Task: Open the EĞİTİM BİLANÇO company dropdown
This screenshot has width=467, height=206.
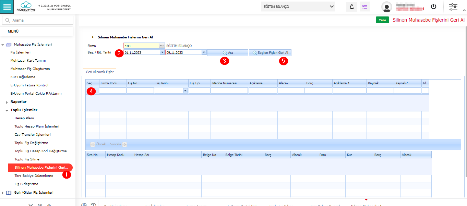Action: tap(298, 7)
